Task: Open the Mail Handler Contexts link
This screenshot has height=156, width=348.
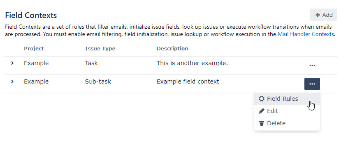Action: (x=306, y=34)
